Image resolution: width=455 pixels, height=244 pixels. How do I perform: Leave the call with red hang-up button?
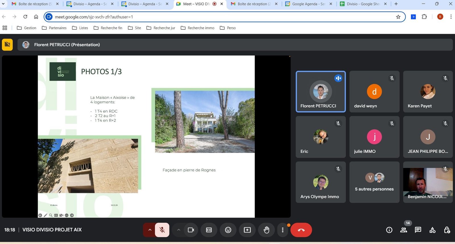pyautogui.click(x=301, y=230)
